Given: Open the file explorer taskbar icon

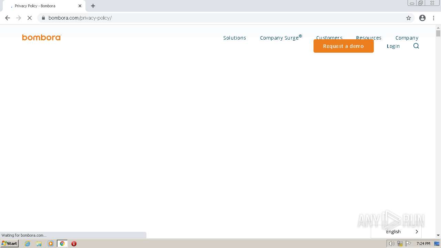Looking at the screenshot, I should coord(39,244).
